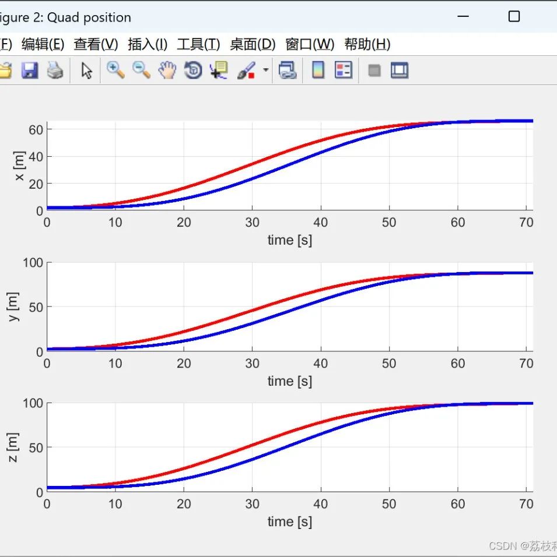Click the Hide Plot Tools icon
Image resolution: width=557 pixels, height=557 pixels.
point(374,70)
